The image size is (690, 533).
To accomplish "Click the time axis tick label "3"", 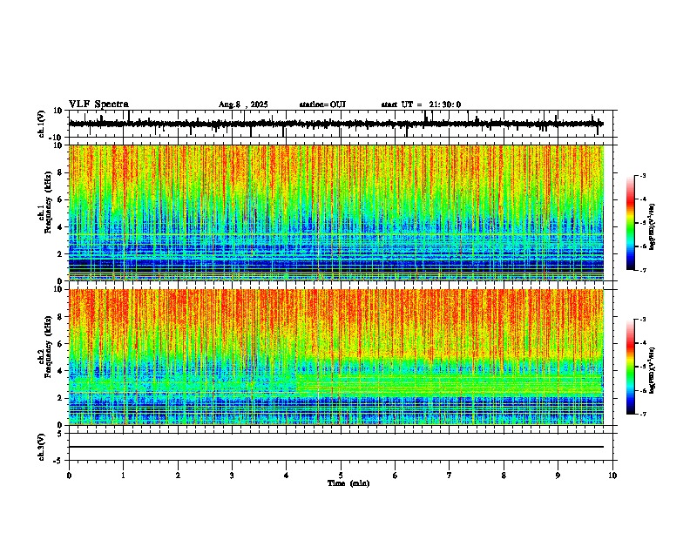I will (232, 476).
